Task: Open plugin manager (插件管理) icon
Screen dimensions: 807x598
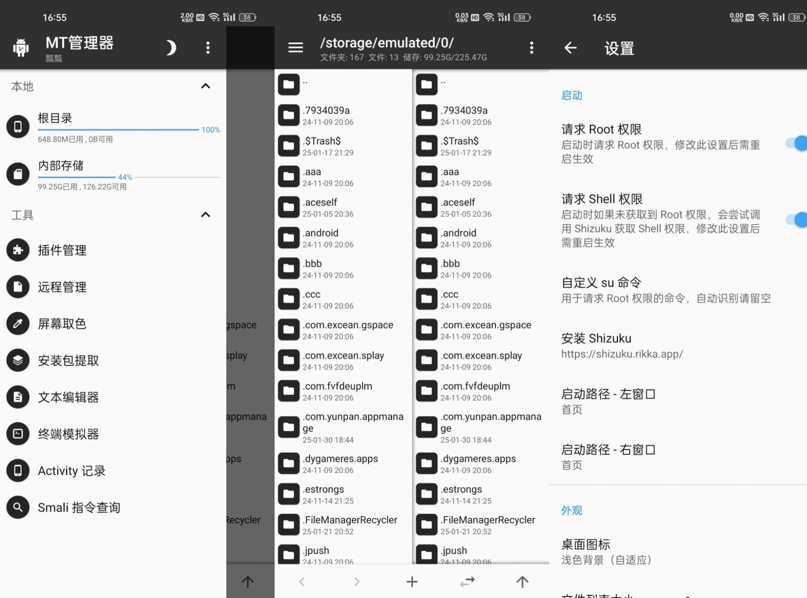Action: click(x=18, y=250)
